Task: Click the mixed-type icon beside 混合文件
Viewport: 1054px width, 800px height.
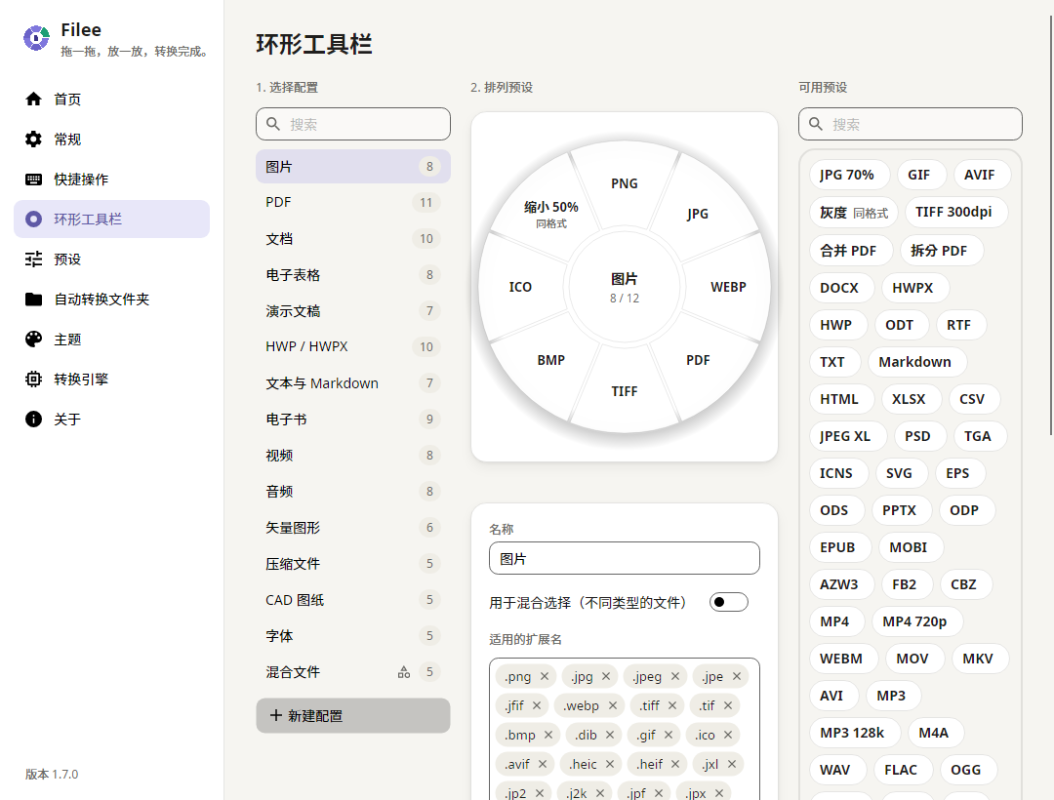Action: (404, 671)
